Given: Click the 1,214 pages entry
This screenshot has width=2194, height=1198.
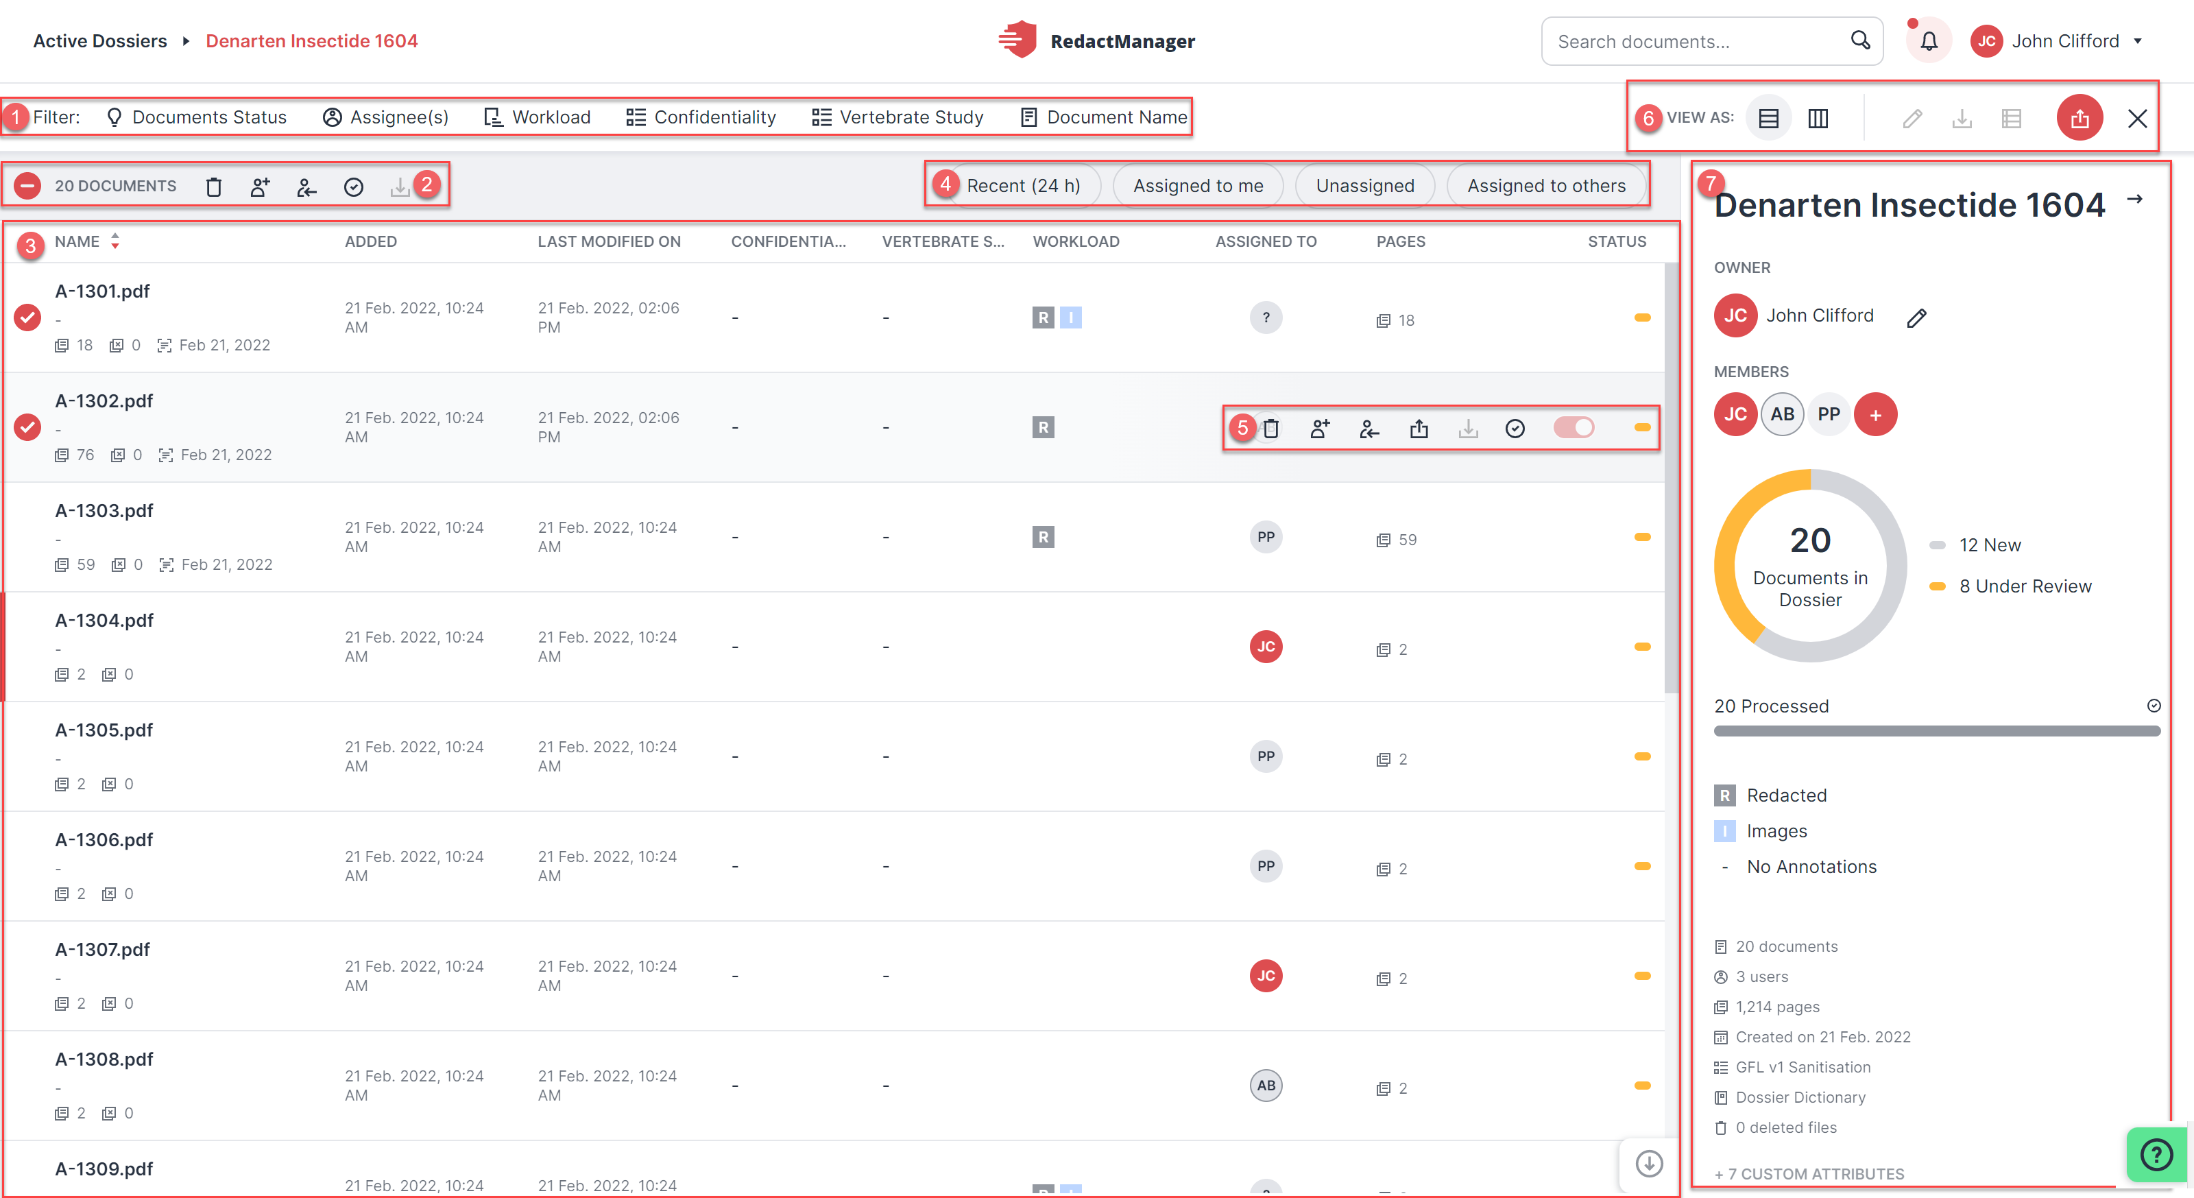Looking at the screenshot, I should [1766, 1006].
